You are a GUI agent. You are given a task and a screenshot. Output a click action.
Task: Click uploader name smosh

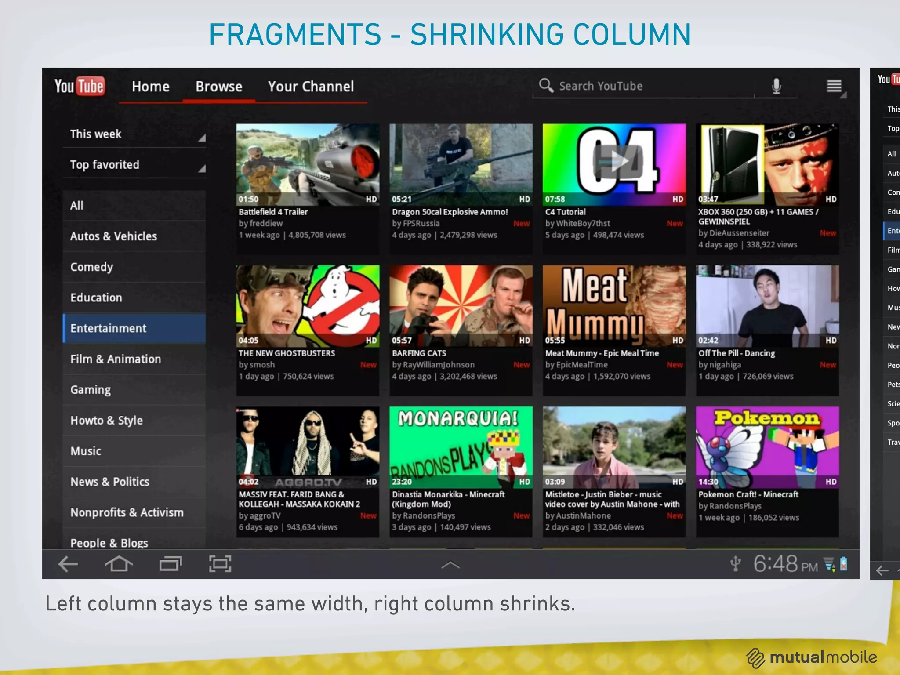click(x=262, y=365)
